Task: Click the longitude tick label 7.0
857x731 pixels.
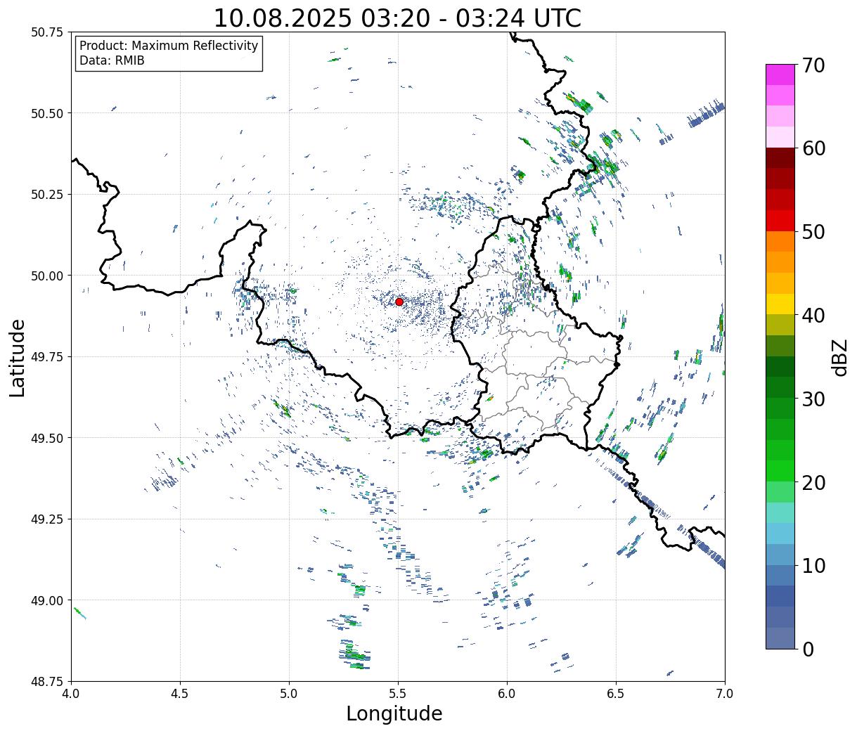Action: click(x=725, y=694)
